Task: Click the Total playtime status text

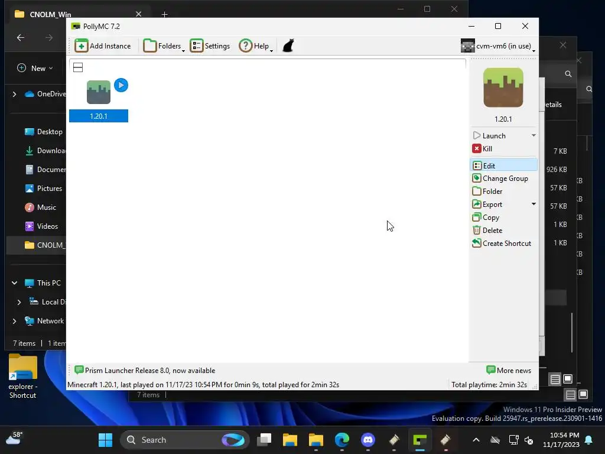Action: [x=489, y=385]
